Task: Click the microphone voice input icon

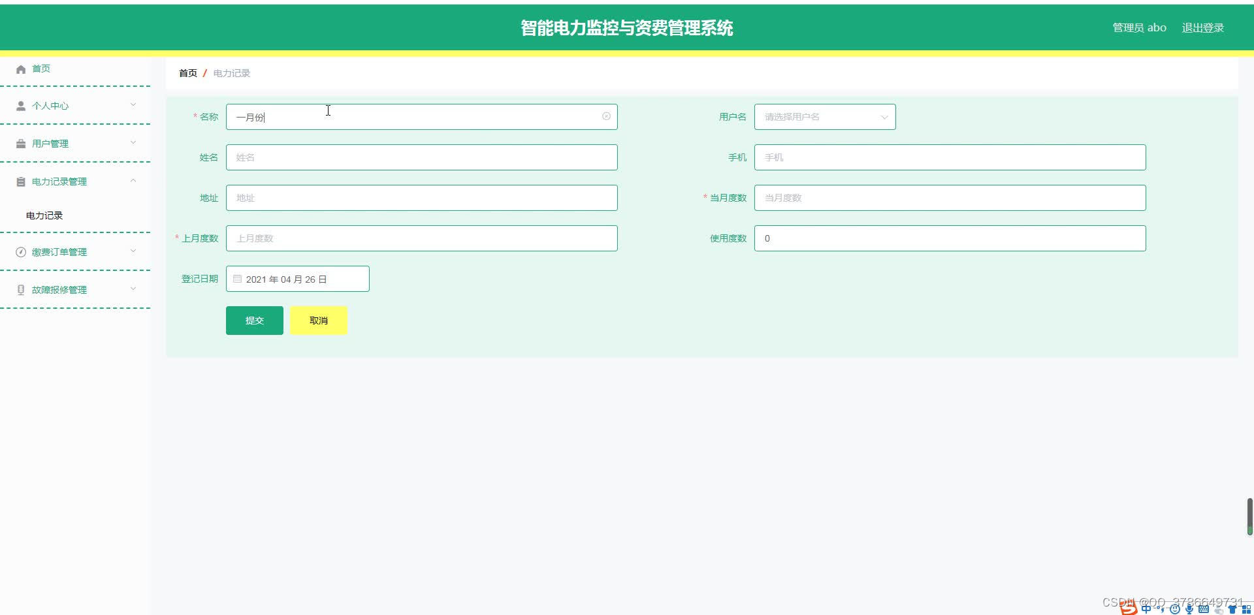Action: tap(1189, 609)
